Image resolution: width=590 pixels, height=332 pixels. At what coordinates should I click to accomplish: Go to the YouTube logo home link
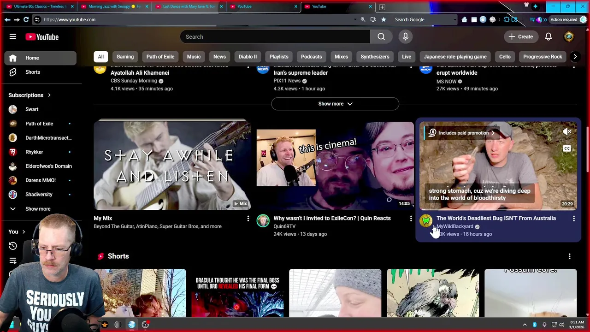pos(42,37)
